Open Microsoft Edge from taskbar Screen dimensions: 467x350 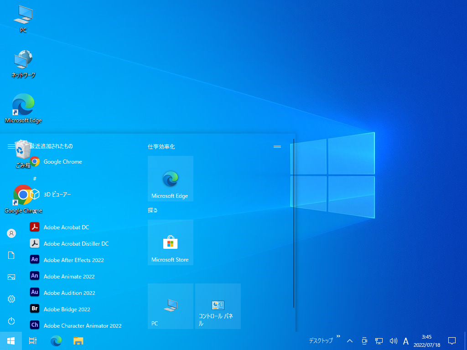56,341
